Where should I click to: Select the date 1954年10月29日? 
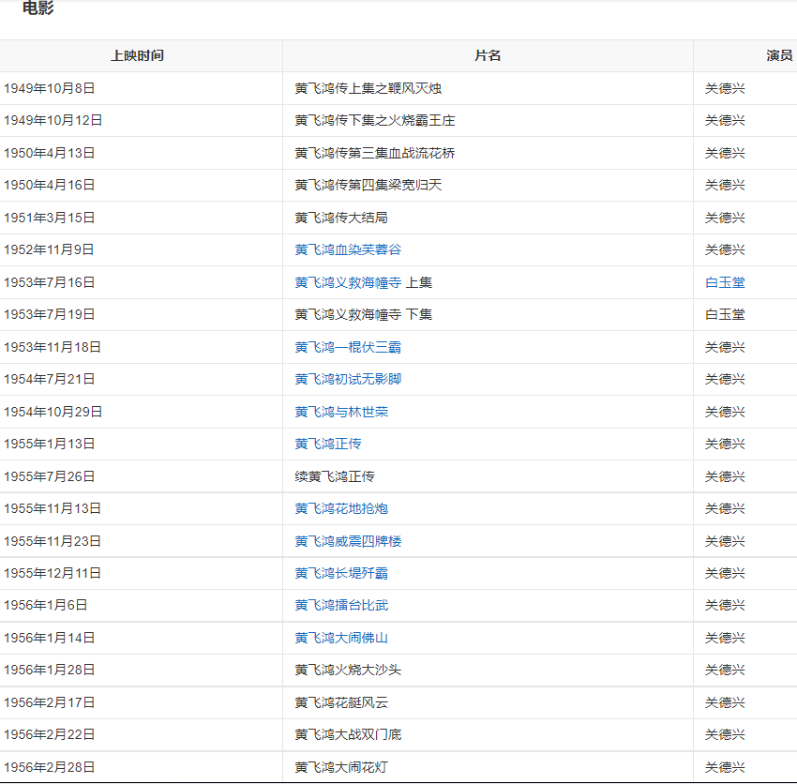click(x=53, y=412)
